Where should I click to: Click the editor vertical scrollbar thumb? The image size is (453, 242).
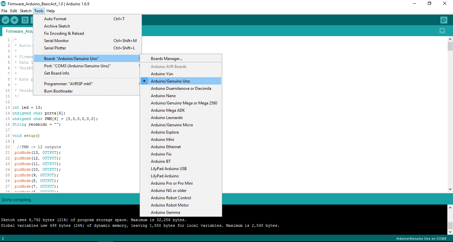coord(450,46)
